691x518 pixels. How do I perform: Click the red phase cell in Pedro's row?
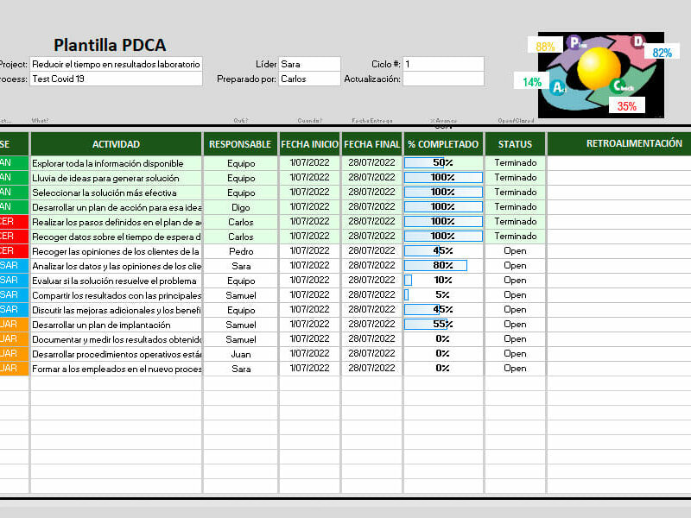click(x=14, y=251)
